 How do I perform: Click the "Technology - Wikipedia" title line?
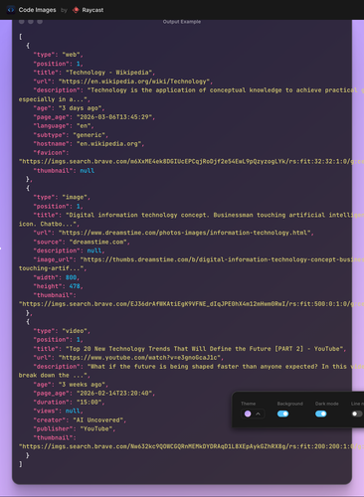click(94, 73)
